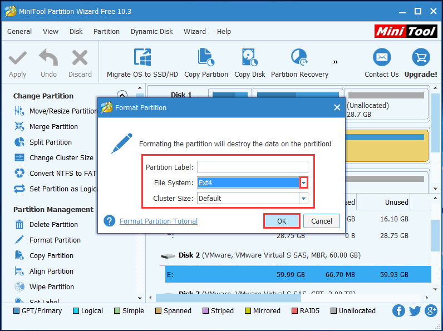Click Set Partition as Logical option
The image size is (443, 331).
click(56, 189)
